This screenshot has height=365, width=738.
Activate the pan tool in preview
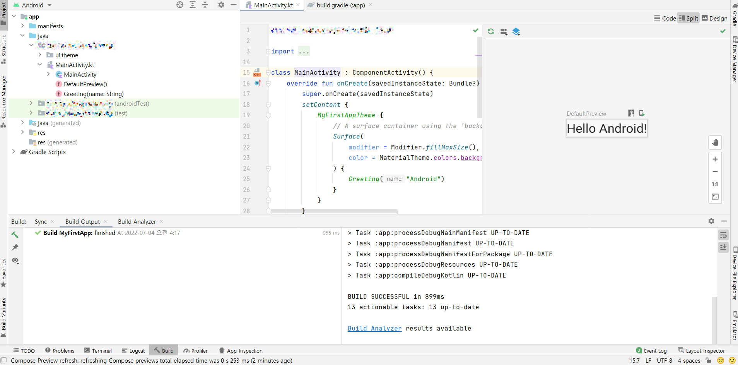tap(715, 142)
